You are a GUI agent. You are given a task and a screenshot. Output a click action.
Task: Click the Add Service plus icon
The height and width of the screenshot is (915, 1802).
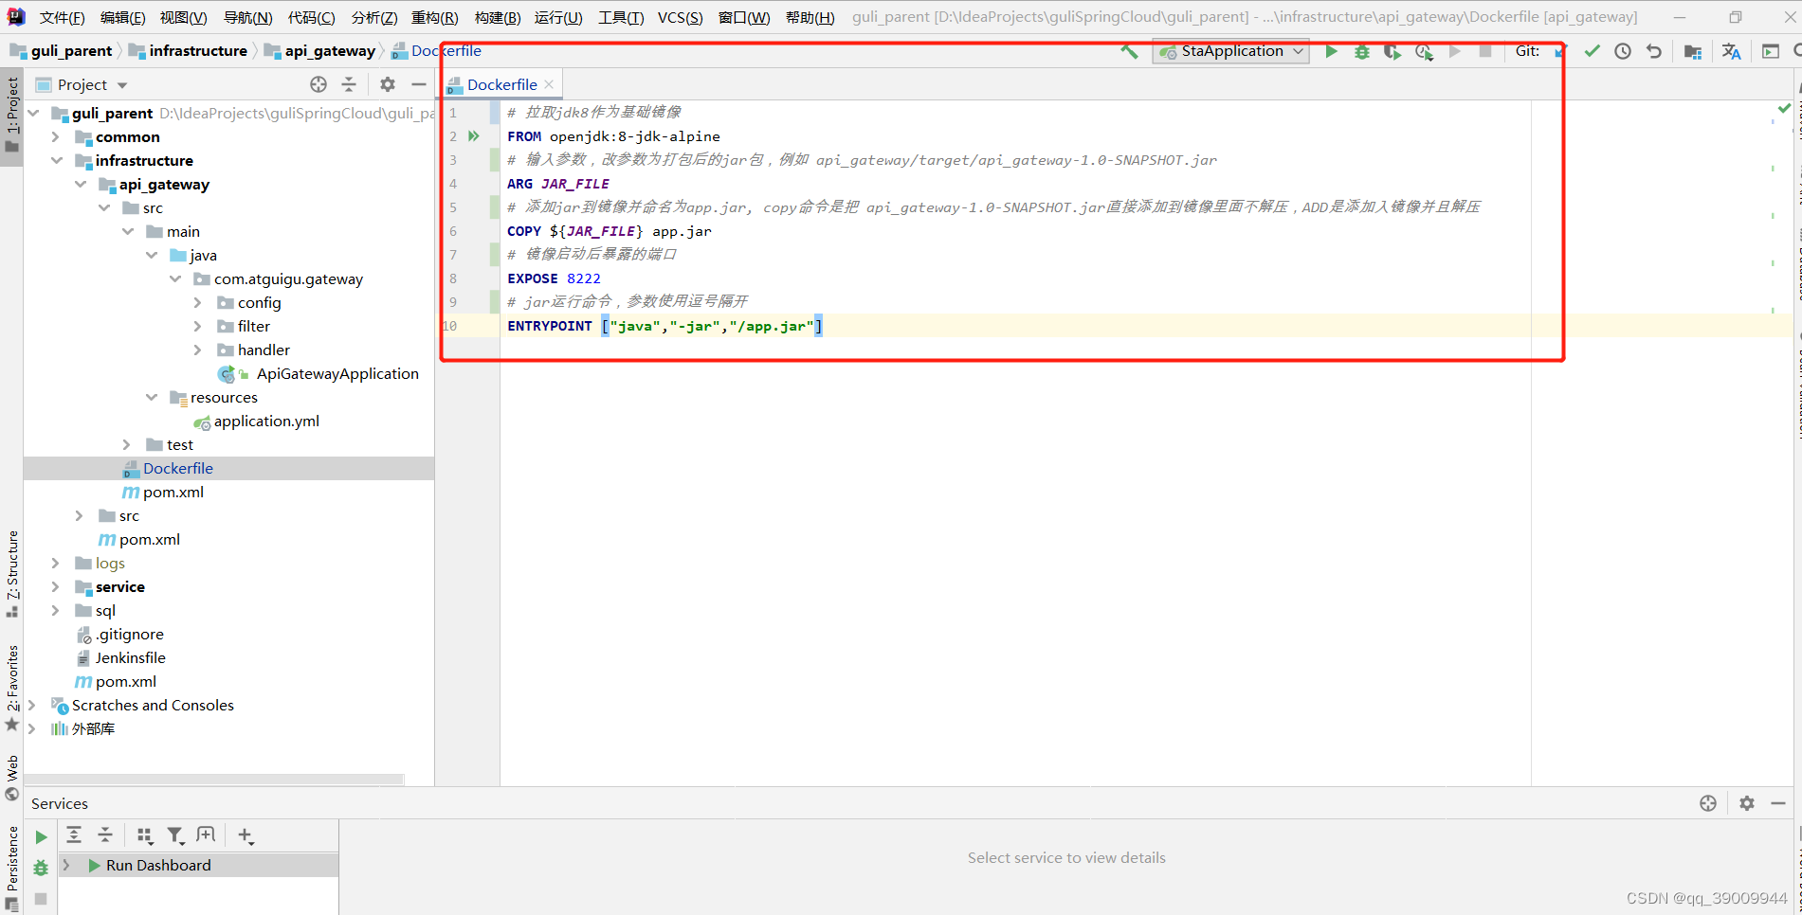click(246, 835)
